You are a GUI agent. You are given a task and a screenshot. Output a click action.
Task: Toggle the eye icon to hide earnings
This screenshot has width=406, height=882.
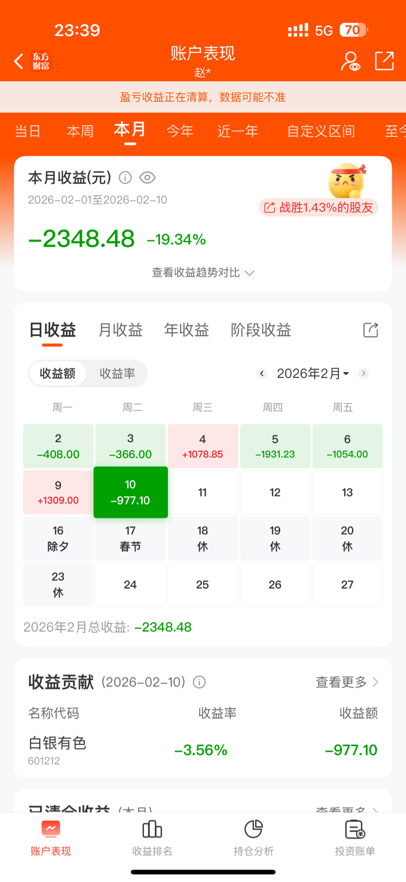click(x=147, y=178)
